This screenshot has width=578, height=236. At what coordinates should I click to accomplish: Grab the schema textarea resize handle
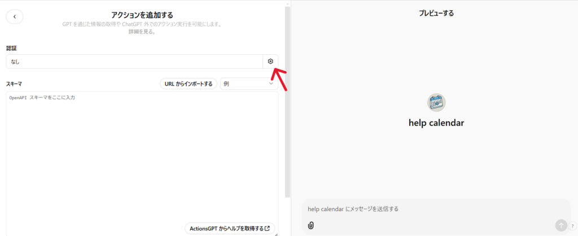275,233
